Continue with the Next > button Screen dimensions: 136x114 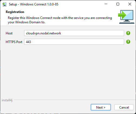point(101,107)
